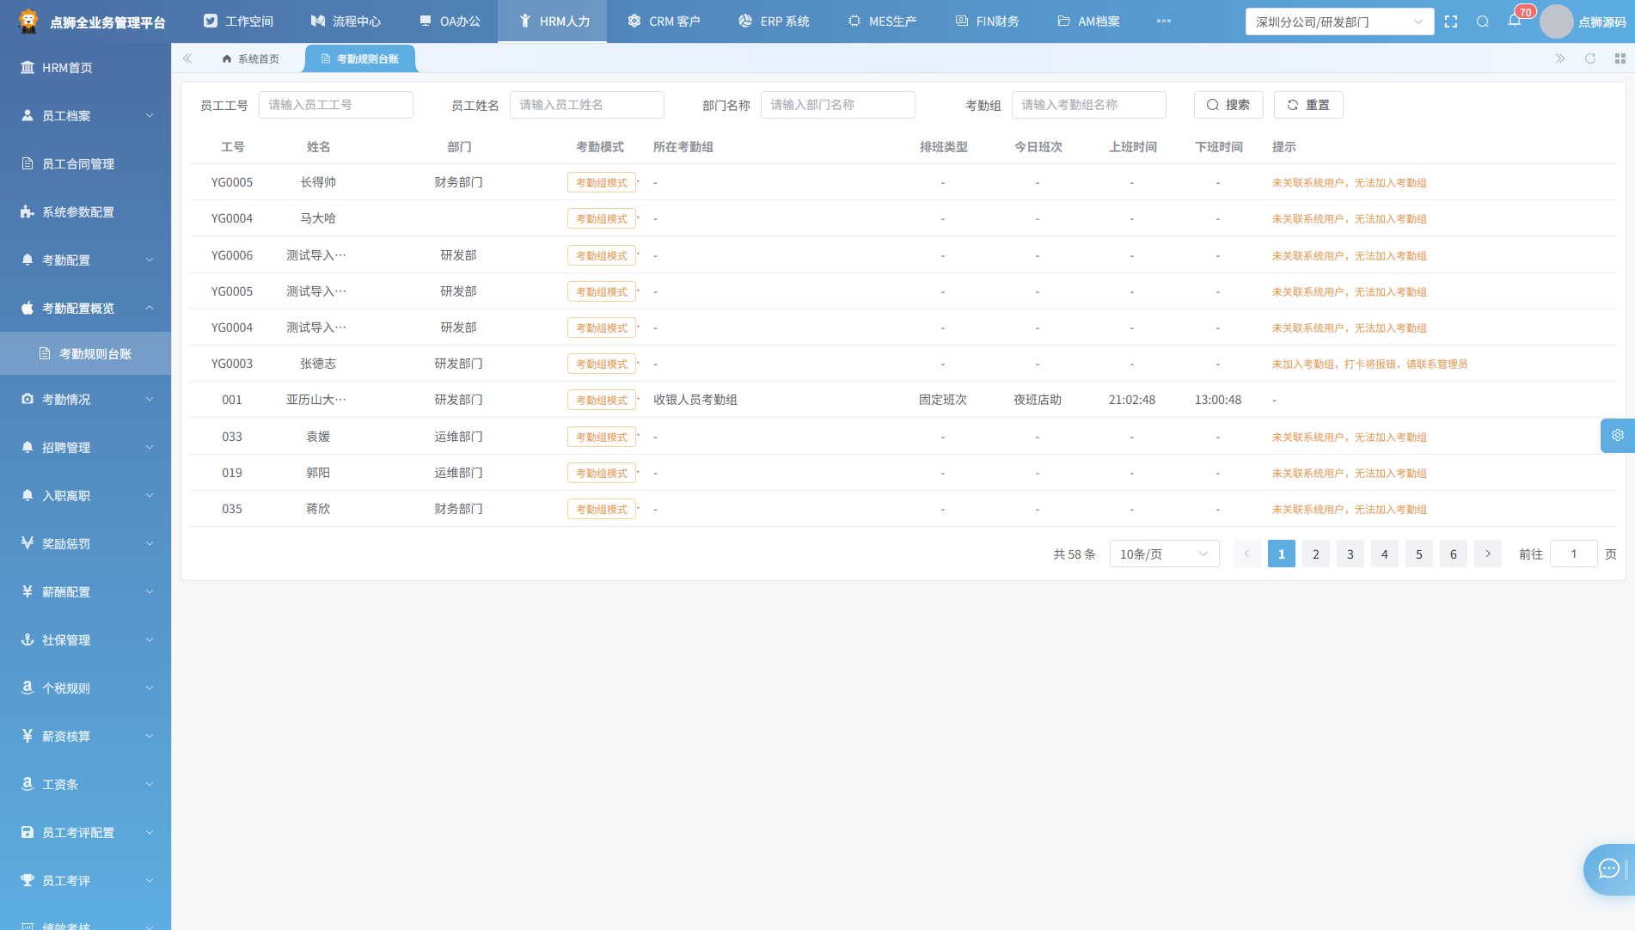Focus the 考勤组 name input field
Viewport: 1635px width, 930px height.
(1089, 105)
